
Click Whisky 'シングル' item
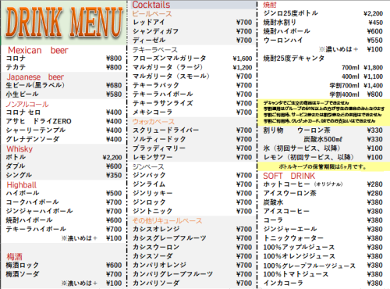point(19,175)
